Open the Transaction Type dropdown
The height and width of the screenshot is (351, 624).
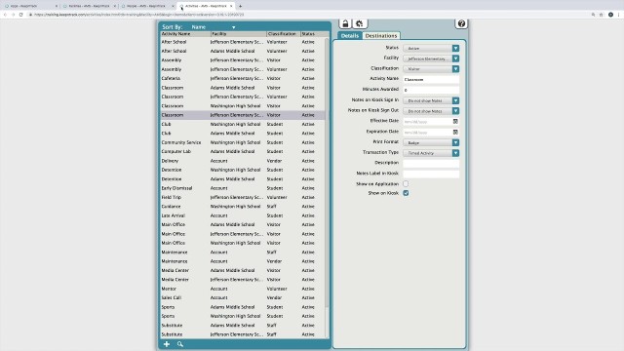431,153
